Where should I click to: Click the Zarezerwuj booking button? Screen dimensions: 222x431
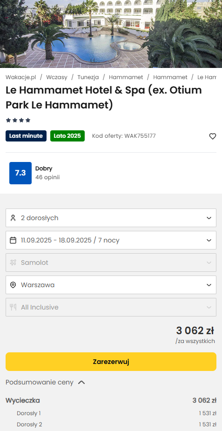tap(111, 362)
